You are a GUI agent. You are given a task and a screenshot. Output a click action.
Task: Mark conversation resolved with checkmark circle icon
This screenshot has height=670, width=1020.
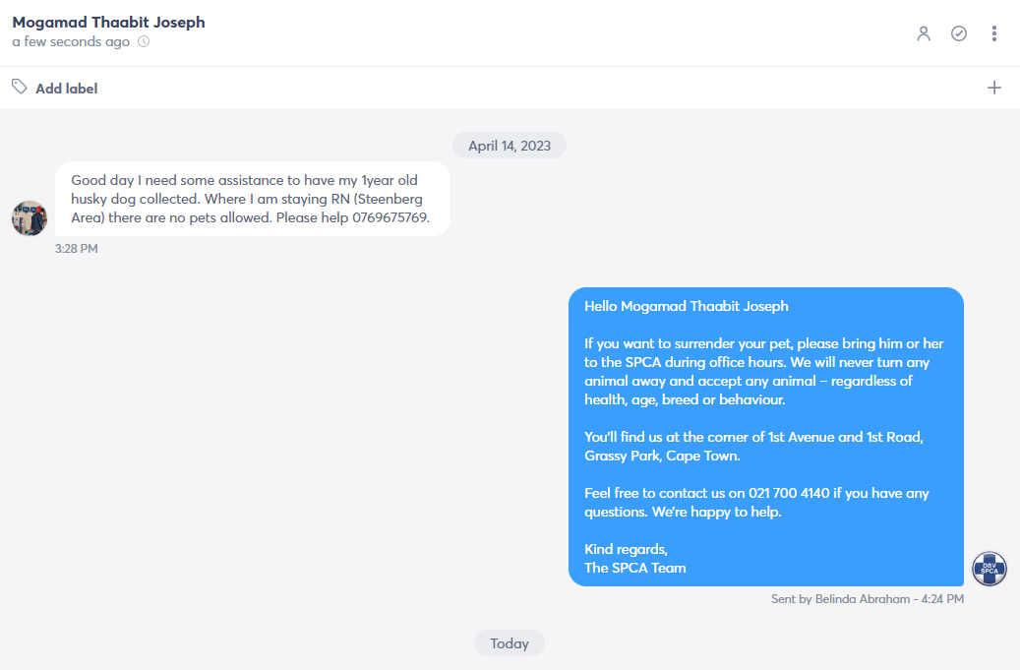tap(959, 33)
